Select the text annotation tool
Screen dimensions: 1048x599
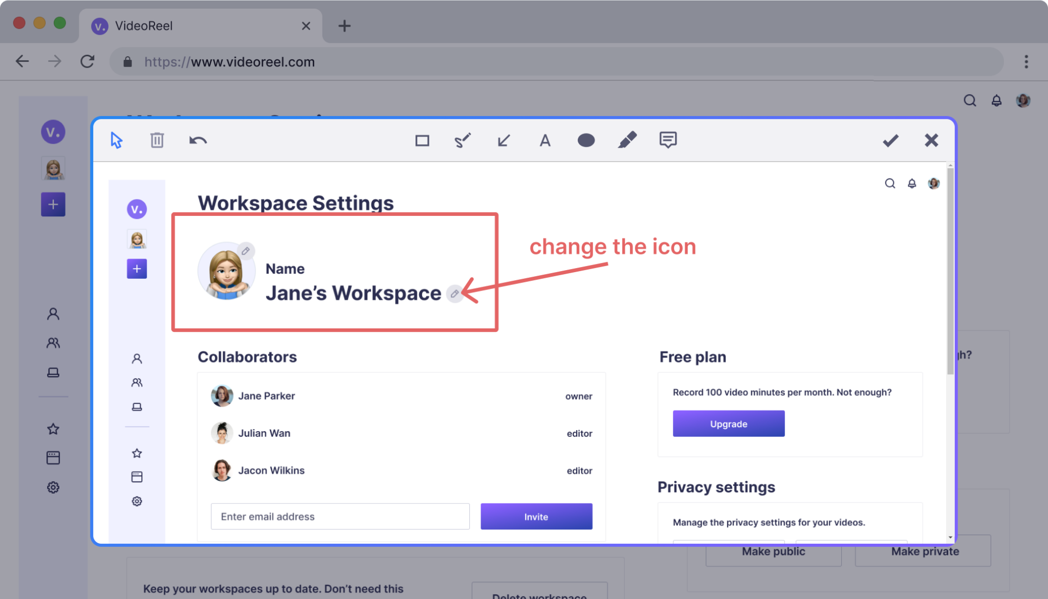[544, 140]
